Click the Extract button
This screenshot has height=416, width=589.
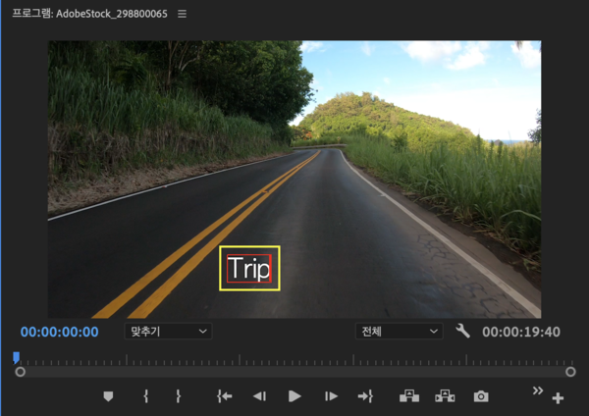[x=445, y=396]
